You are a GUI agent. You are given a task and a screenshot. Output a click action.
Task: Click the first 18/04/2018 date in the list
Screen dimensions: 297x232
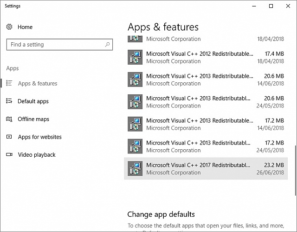pyautogui.click(x=271, y=39)
